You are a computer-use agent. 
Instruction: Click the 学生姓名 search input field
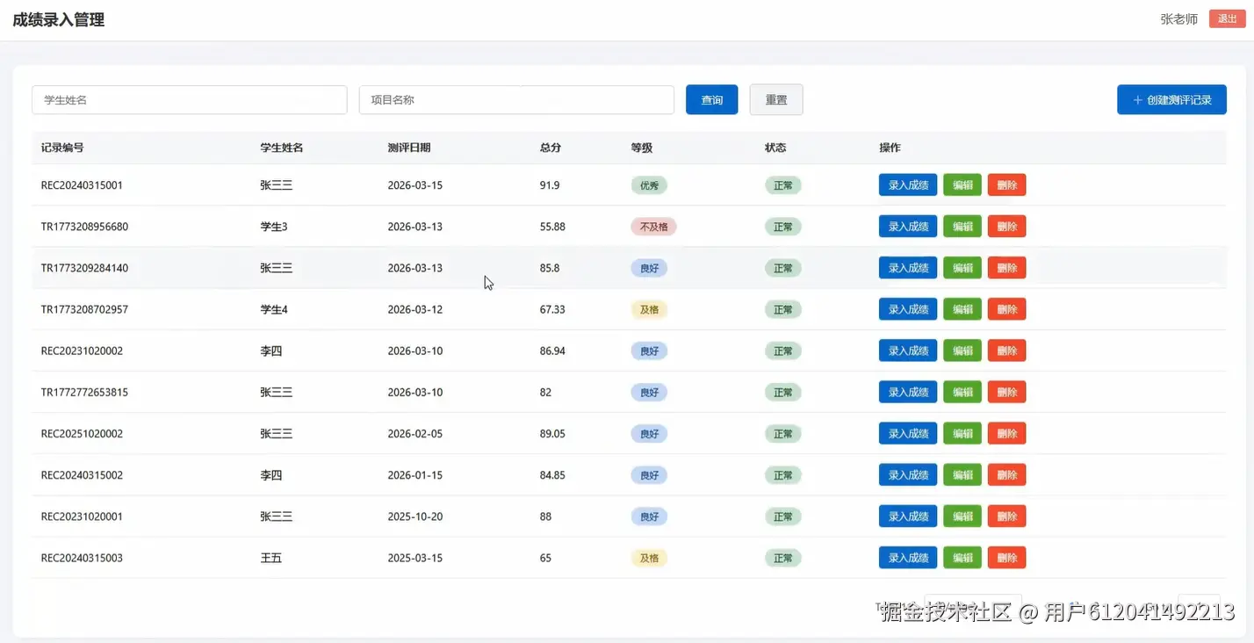[x=190, y=100]
